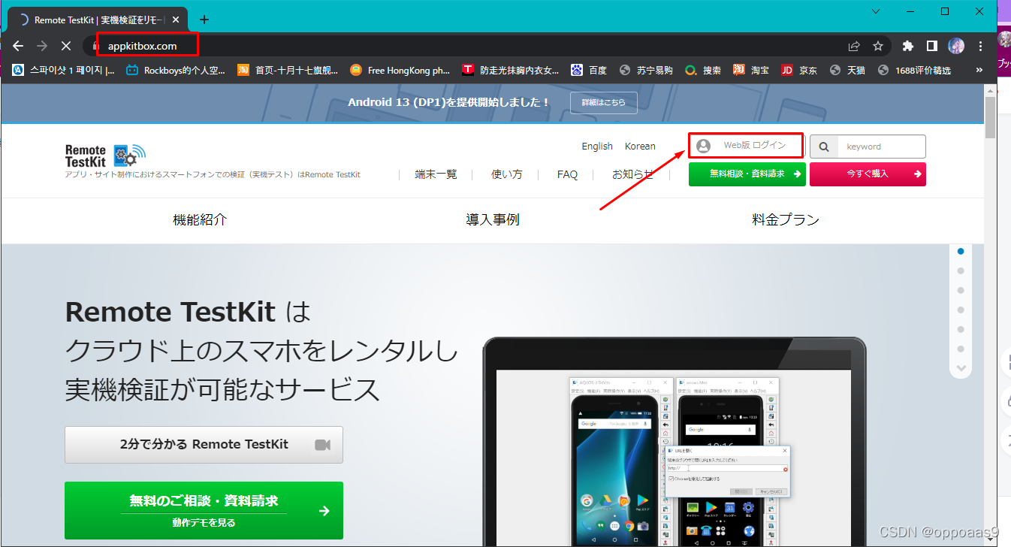
Task: Select the 導入事例 tab
Action: pos(493,220)
